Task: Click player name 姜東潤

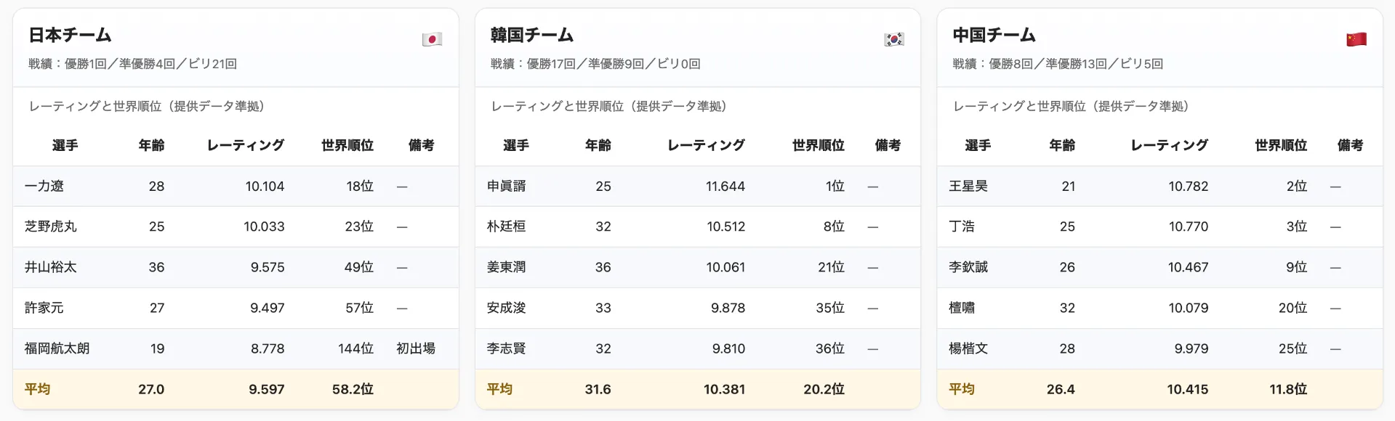Action: pyautogui.click(x=507, y=267)
